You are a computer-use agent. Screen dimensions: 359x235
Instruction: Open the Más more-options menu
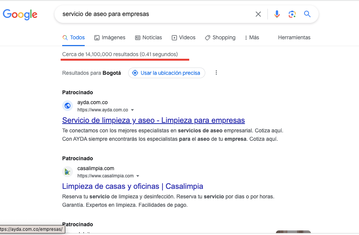click(x=252, y=37)
